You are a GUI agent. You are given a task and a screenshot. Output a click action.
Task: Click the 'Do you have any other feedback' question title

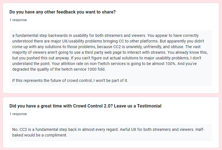click(x=62, y=12)
